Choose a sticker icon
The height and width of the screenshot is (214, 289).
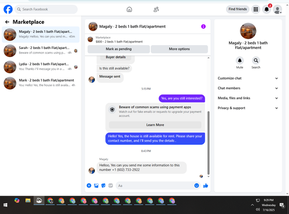(103, 185)
